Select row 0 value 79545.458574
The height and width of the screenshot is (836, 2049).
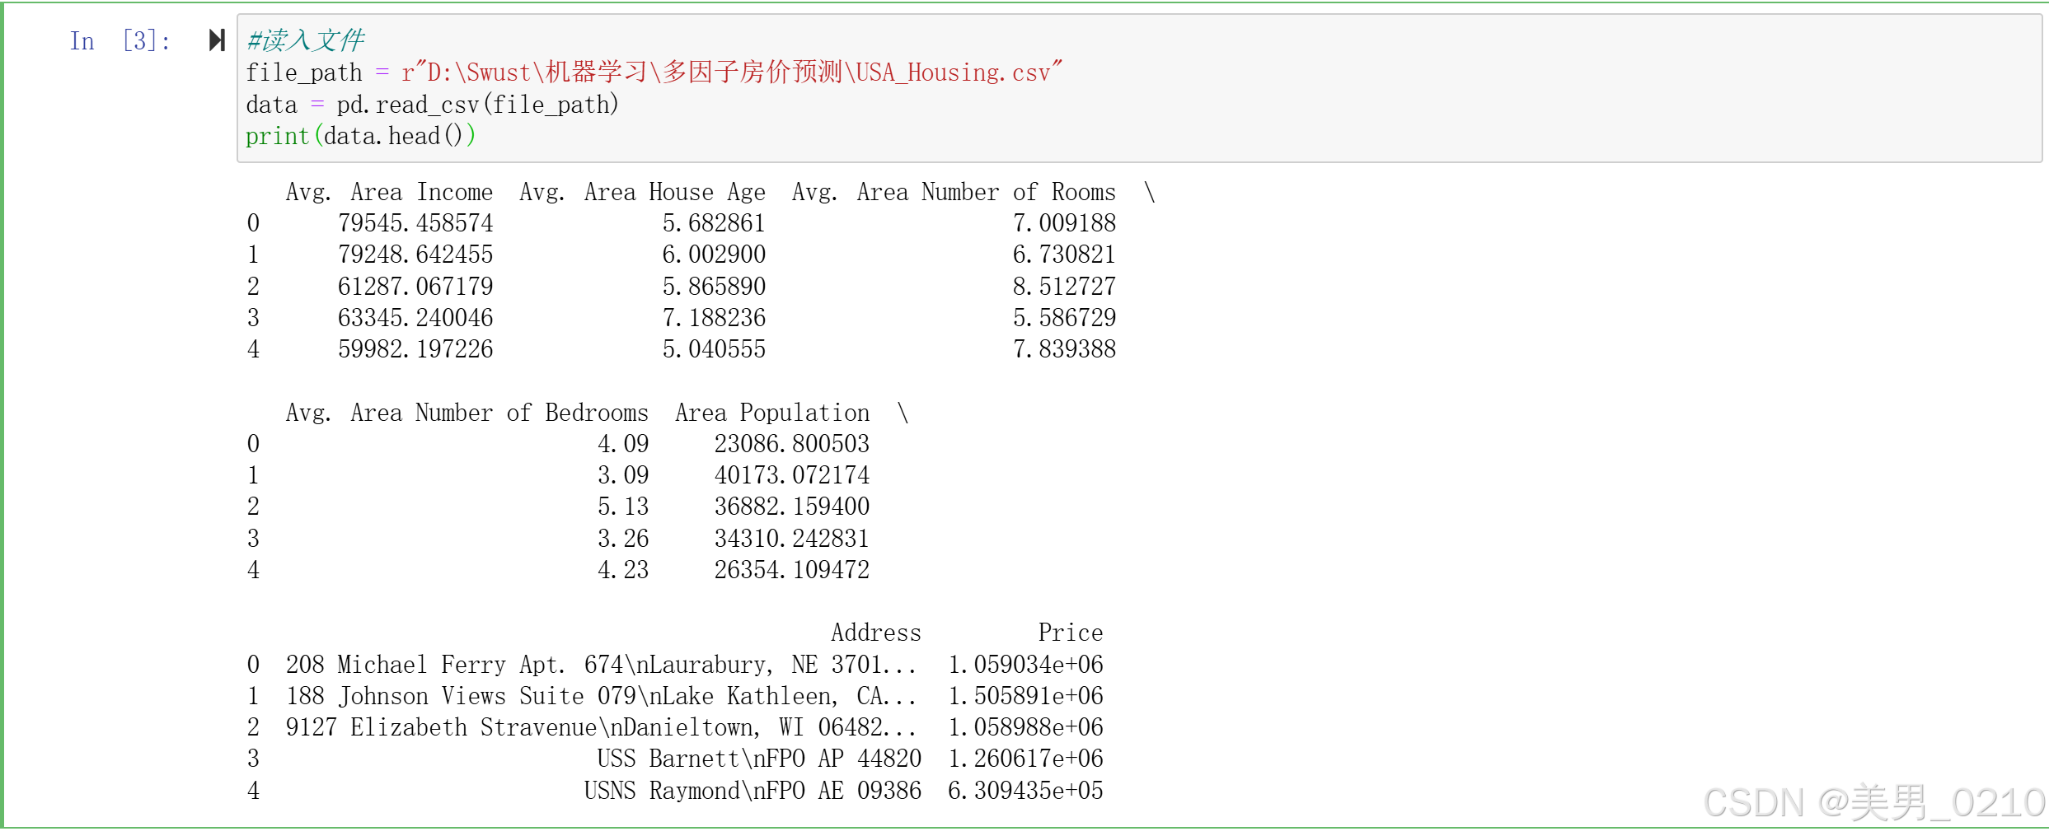pyautogui.click(x=416, y=222)
